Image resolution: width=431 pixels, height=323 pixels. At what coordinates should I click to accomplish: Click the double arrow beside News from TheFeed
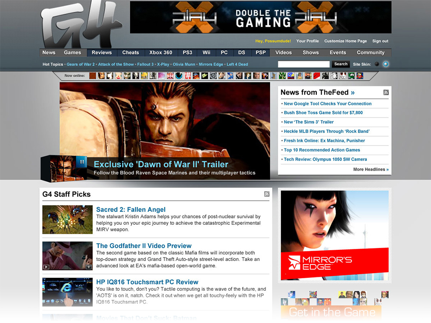353,93
